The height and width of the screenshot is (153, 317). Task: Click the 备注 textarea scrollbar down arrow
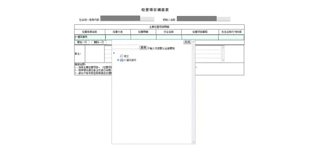(x=223, y=60)
